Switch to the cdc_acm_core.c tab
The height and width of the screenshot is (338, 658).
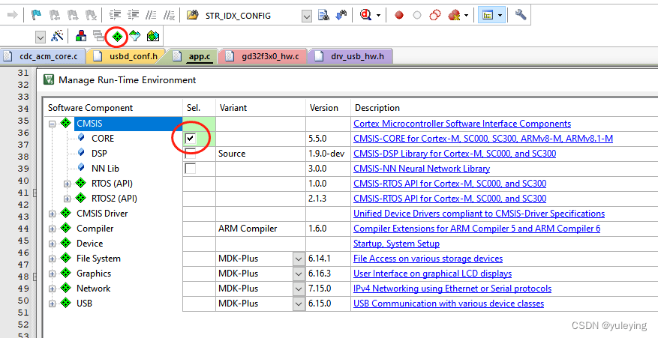(43, 56)
